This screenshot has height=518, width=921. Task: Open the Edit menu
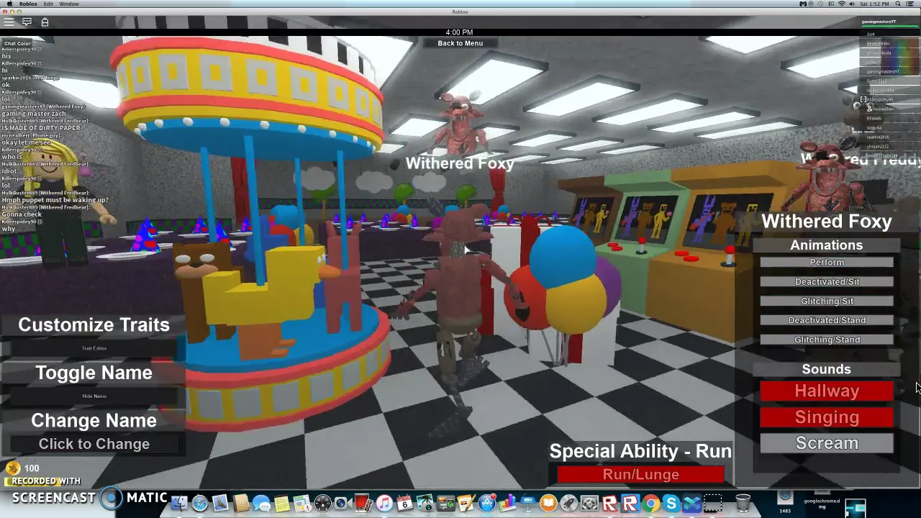(48, 4)
